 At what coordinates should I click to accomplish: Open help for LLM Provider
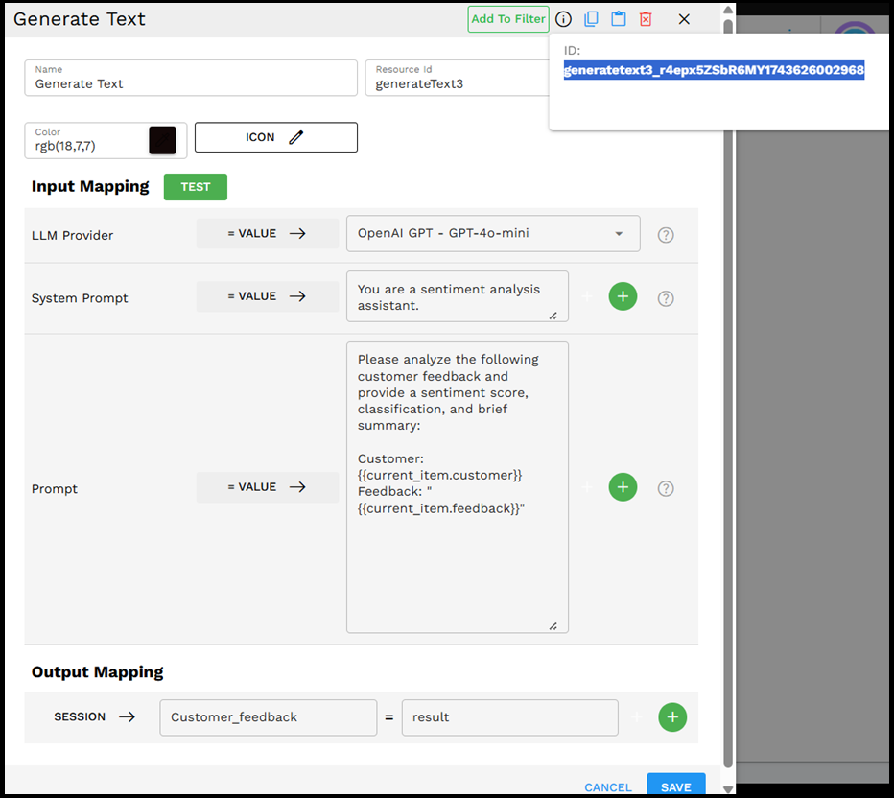[666, 234]
